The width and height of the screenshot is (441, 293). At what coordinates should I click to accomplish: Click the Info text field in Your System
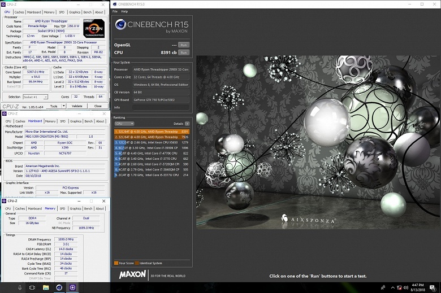161,107
